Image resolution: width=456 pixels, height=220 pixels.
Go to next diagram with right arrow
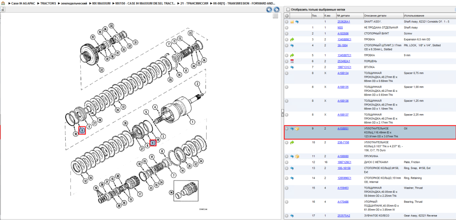[276, 10]
